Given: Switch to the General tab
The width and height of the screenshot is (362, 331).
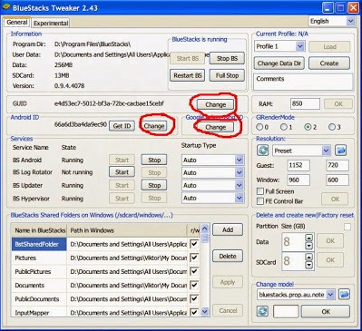Looking at the screenshot, I should tap(16, 23).
